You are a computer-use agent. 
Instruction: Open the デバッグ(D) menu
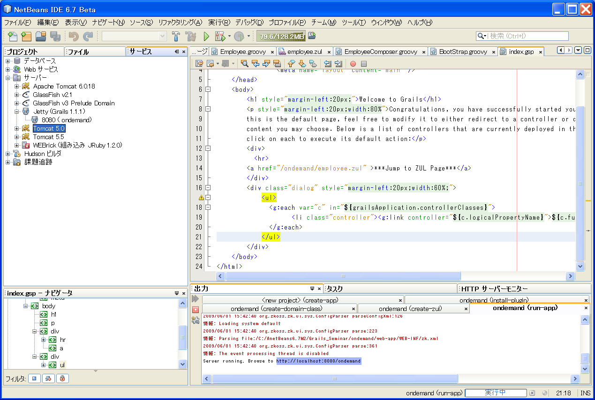(249, 22)
